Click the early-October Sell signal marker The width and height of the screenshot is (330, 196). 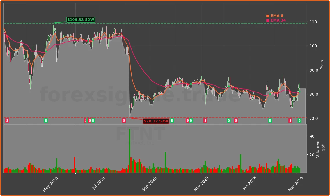(187, 120)
